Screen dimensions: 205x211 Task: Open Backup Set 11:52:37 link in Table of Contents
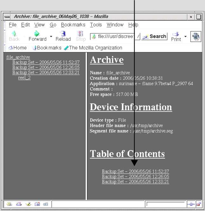click(135, 171)
